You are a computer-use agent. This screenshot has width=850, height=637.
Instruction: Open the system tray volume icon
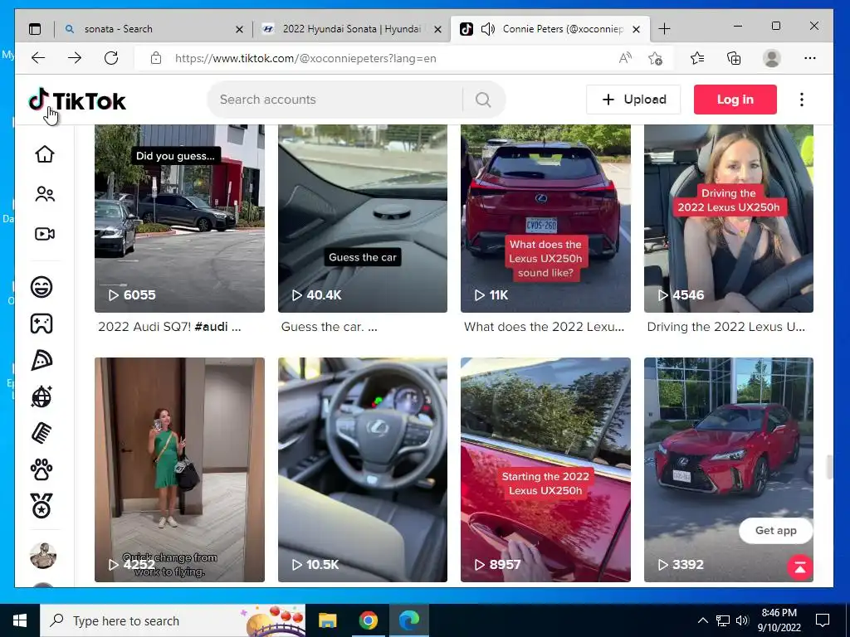click(x=742, y=620)
